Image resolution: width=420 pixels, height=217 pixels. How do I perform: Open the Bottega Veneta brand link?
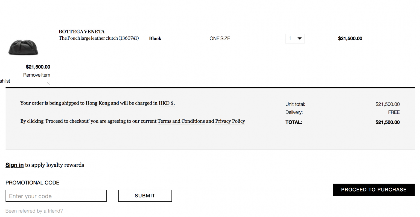click(x=81, y=32)
